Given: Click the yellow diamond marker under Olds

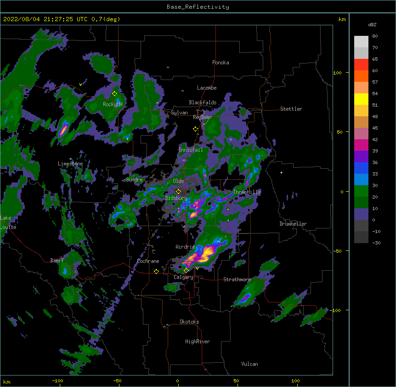Looking at the screenshot, I should (179, 192).
